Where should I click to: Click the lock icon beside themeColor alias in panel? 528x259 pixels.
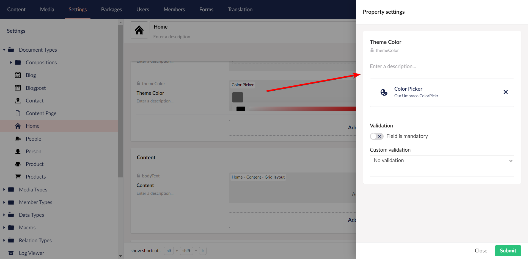372,50
